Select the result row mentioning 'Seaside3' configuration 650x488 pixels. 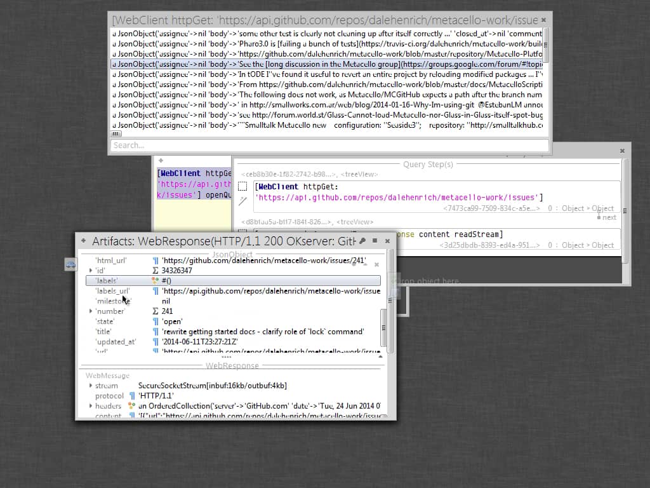click(327, 125)
